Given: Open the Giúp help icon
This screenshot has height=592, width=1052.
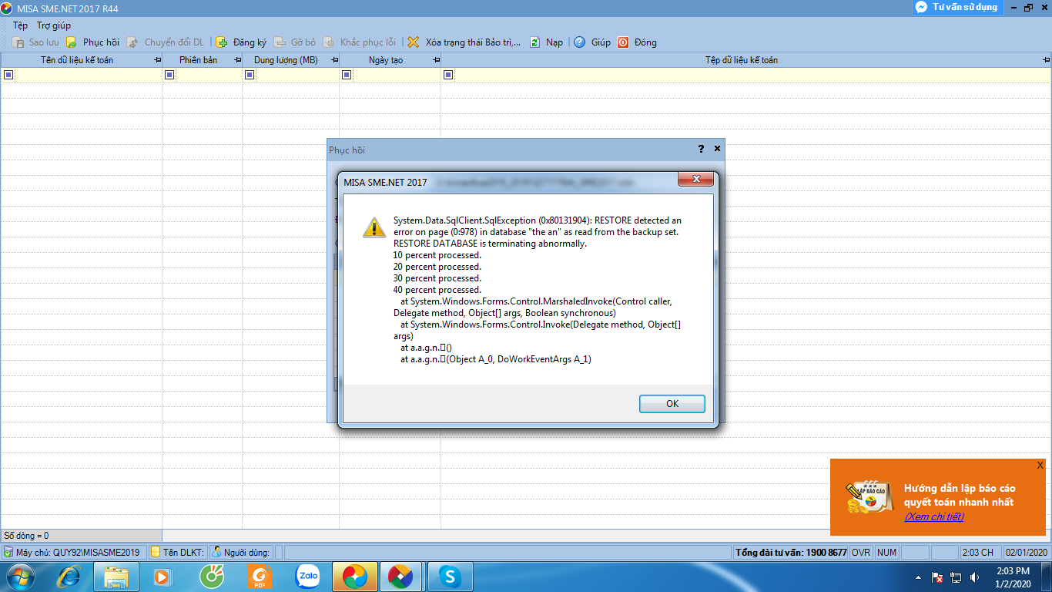Looking at the screenshot, I should click(x=580, y=42).
